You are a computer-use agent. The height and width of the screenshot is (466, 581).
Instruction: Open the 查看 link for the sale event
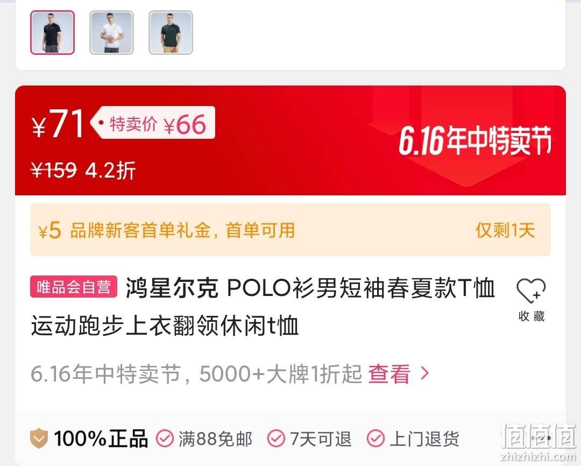tap(389, 373)
